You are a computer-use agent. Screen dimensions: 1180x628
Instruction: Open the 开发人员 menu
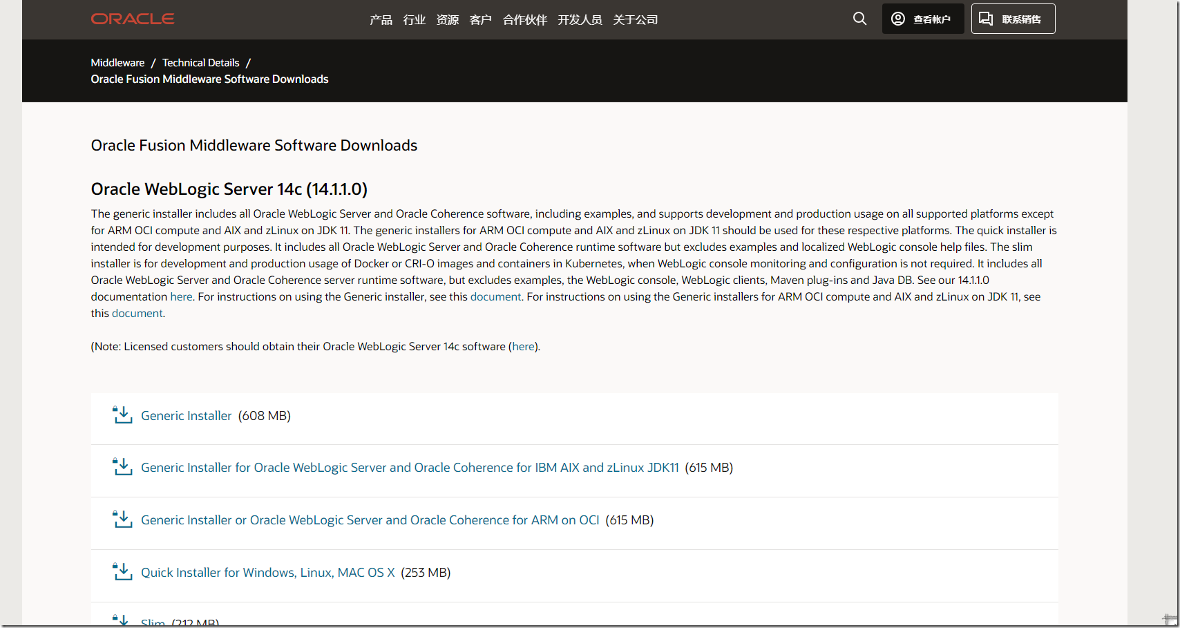tap(580, 20)
